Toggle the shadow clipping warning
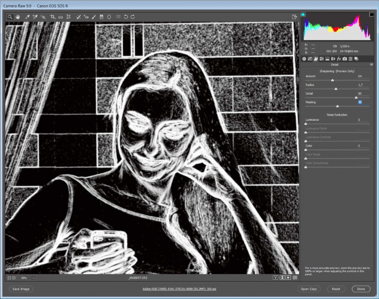 [x=303, y=14]
